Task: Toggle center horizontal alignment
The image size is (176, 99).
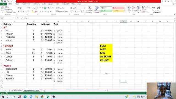Action: (43, 11)
